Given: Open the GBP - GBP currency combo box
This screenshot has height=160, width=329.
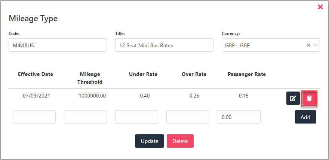Looking at the screenshot, I should tap(271, 45).
